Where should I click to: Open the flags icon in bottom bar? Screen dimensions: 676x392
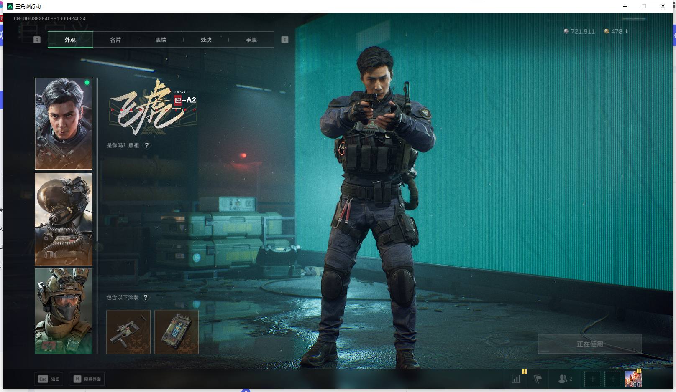(x=538, y=379)
